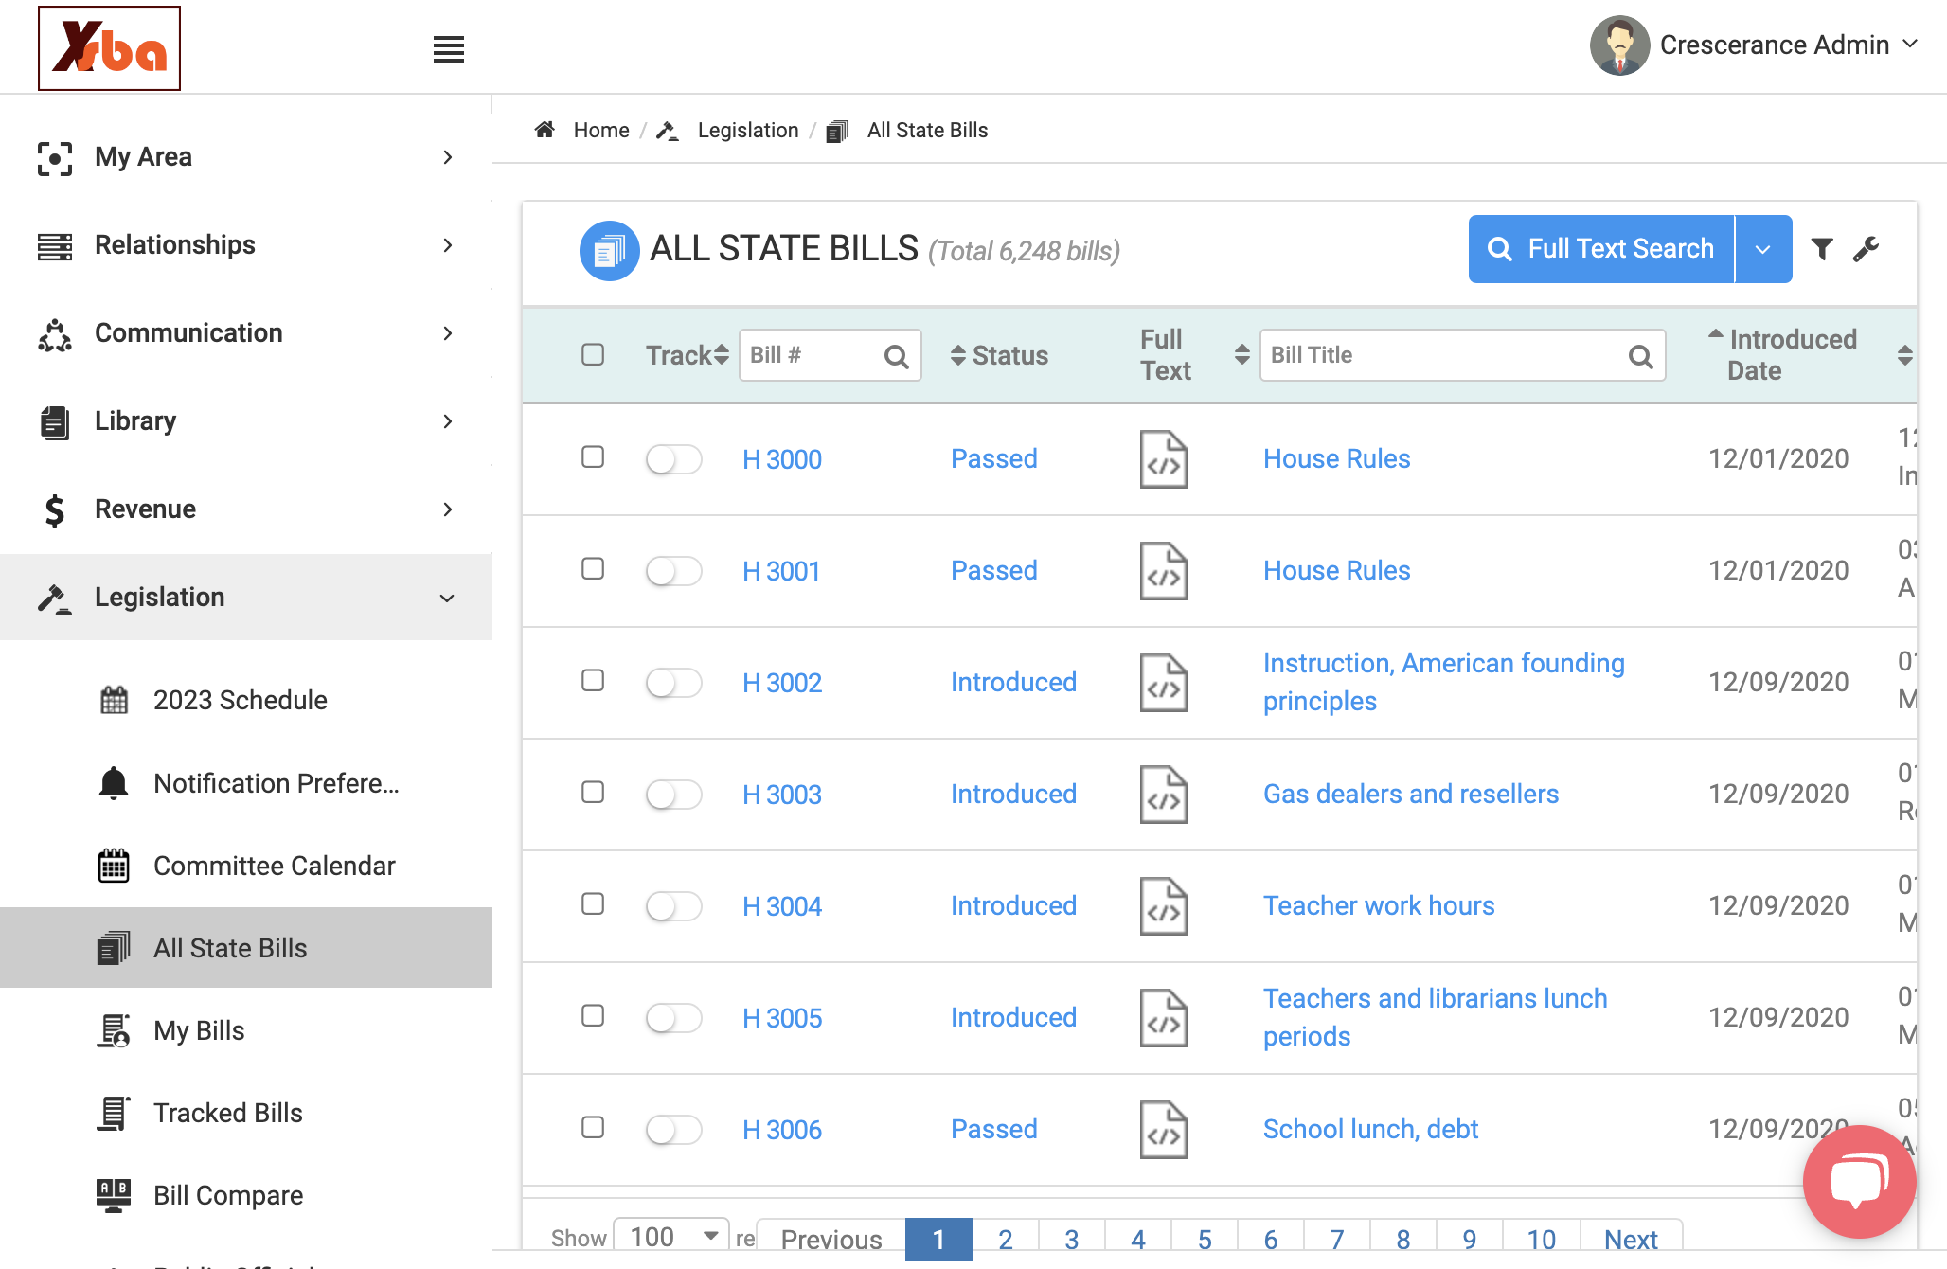1947x1269 pixels.
Task: Open the wrench settings icon
Action: pyautogui.click(x=1866, y=249)
